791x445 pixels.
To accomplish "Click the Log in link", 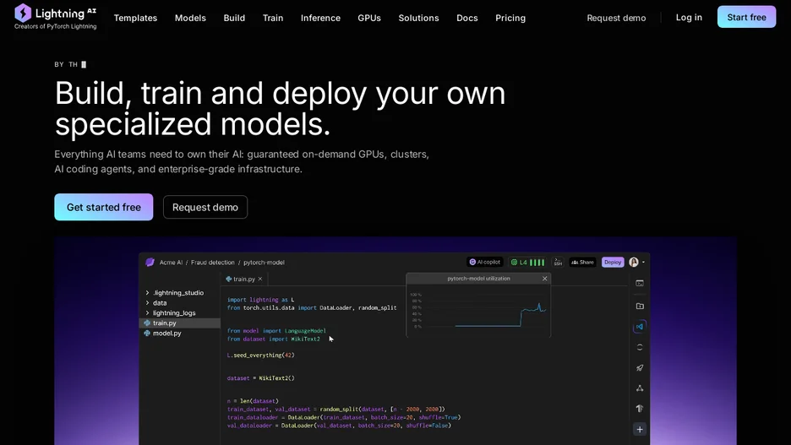I will click(x=689, y=18).
